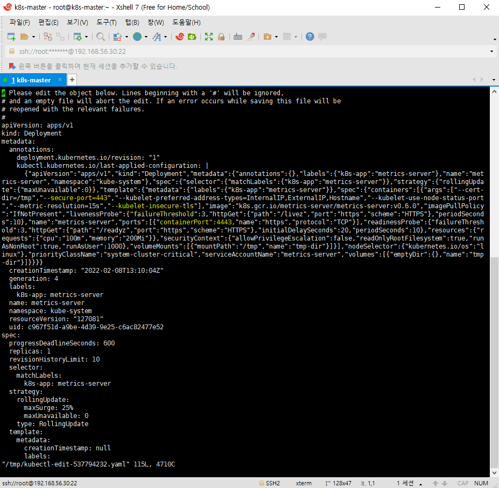This screenshot has height=488, width=499.
Task: Expand the address bar history dropdown
Action: pyautogui.click(x=491, y=52)
